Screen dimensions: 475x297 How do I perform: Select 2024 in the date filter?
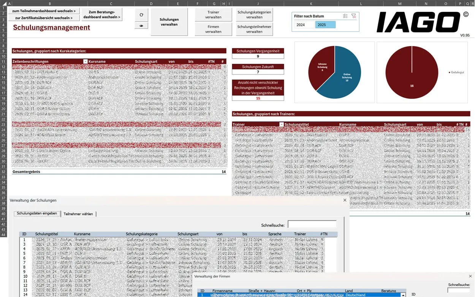tap(304, 25)
